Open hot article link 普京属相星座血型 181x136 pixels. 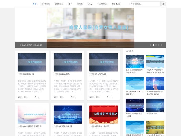coord(155,93)
